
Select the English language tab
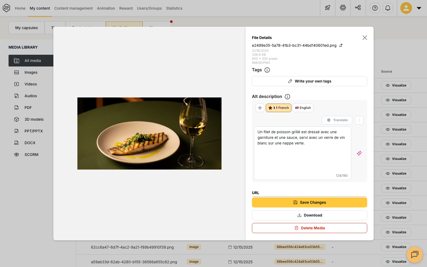(303, 108)
